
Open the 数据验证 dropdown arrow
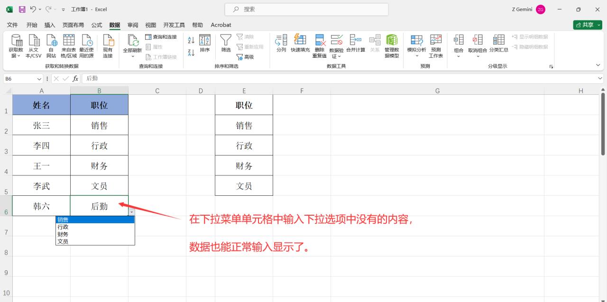pos(340,56)
